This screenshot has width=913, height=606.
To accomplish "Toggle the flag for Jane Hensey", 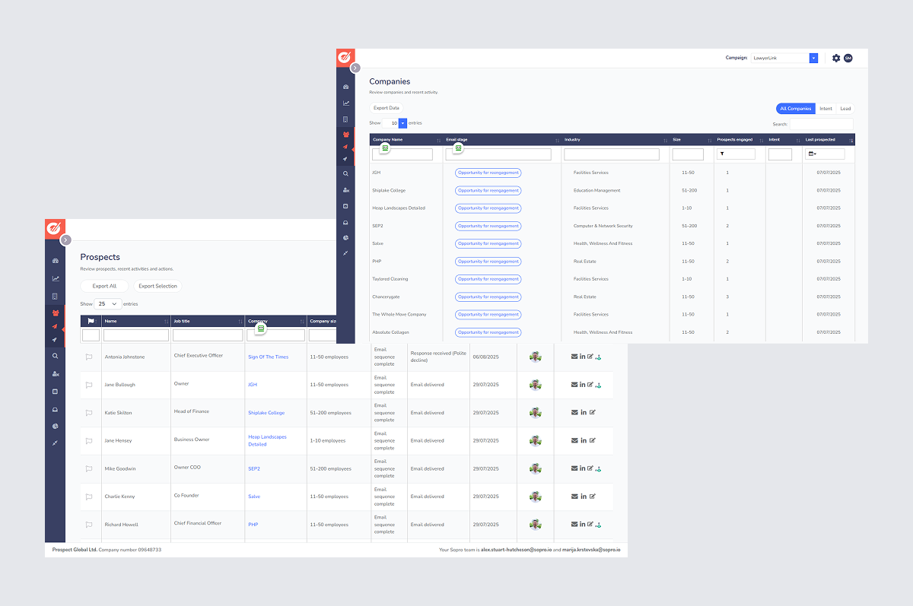I will click(89, 440).
